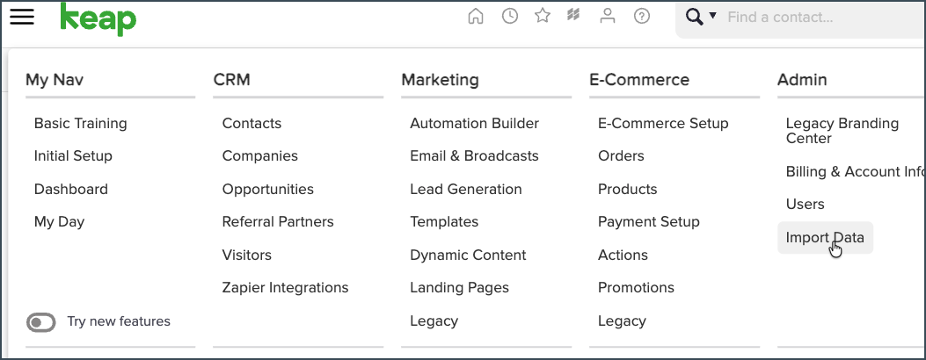Open Users under Admin

tap(805, 205)
